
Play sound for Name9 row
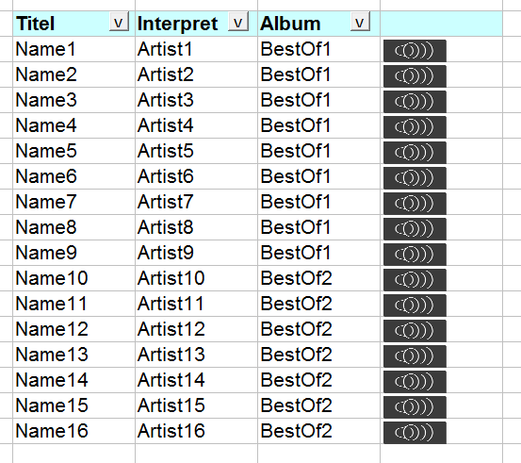point(415,254)
